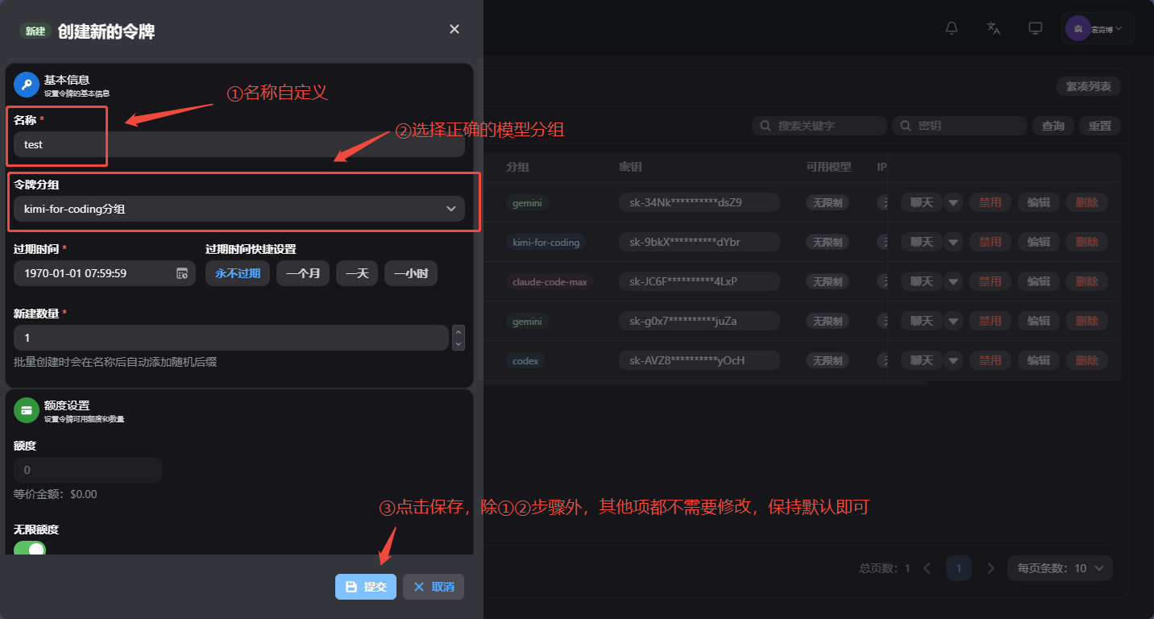This screenshot has width=1154, height=619.
Task: Click the calendar icon in expiration field
Action: pyautogui.click(x=182, y=273)
